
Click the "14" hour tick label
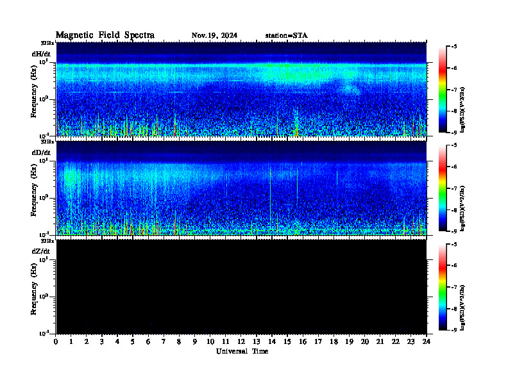[272, 341]
